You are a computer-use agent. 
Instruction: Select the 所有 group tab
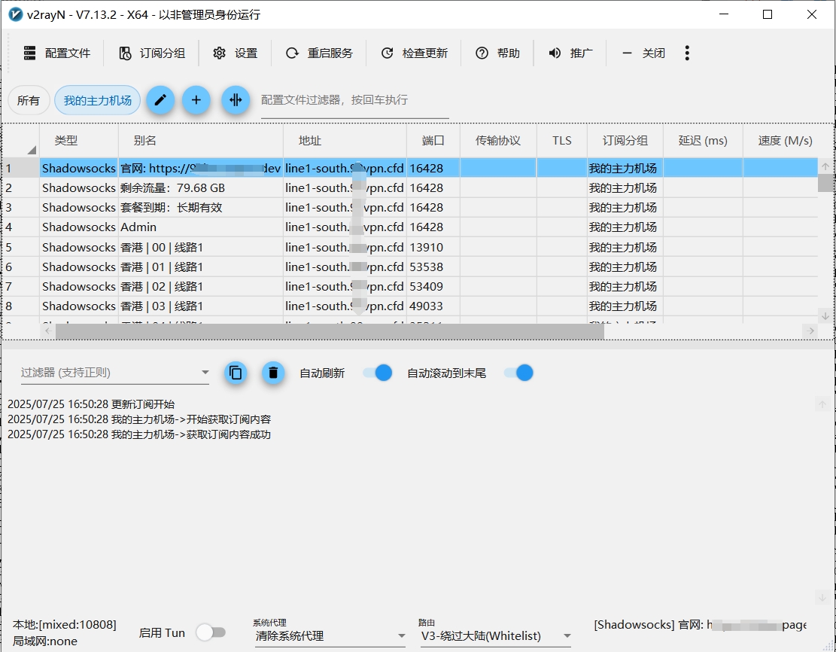[x=29, y=100]
